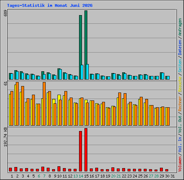Click day number 8 on the x-axis
This screenshot has width=184, height=180.
click(50, 176)
